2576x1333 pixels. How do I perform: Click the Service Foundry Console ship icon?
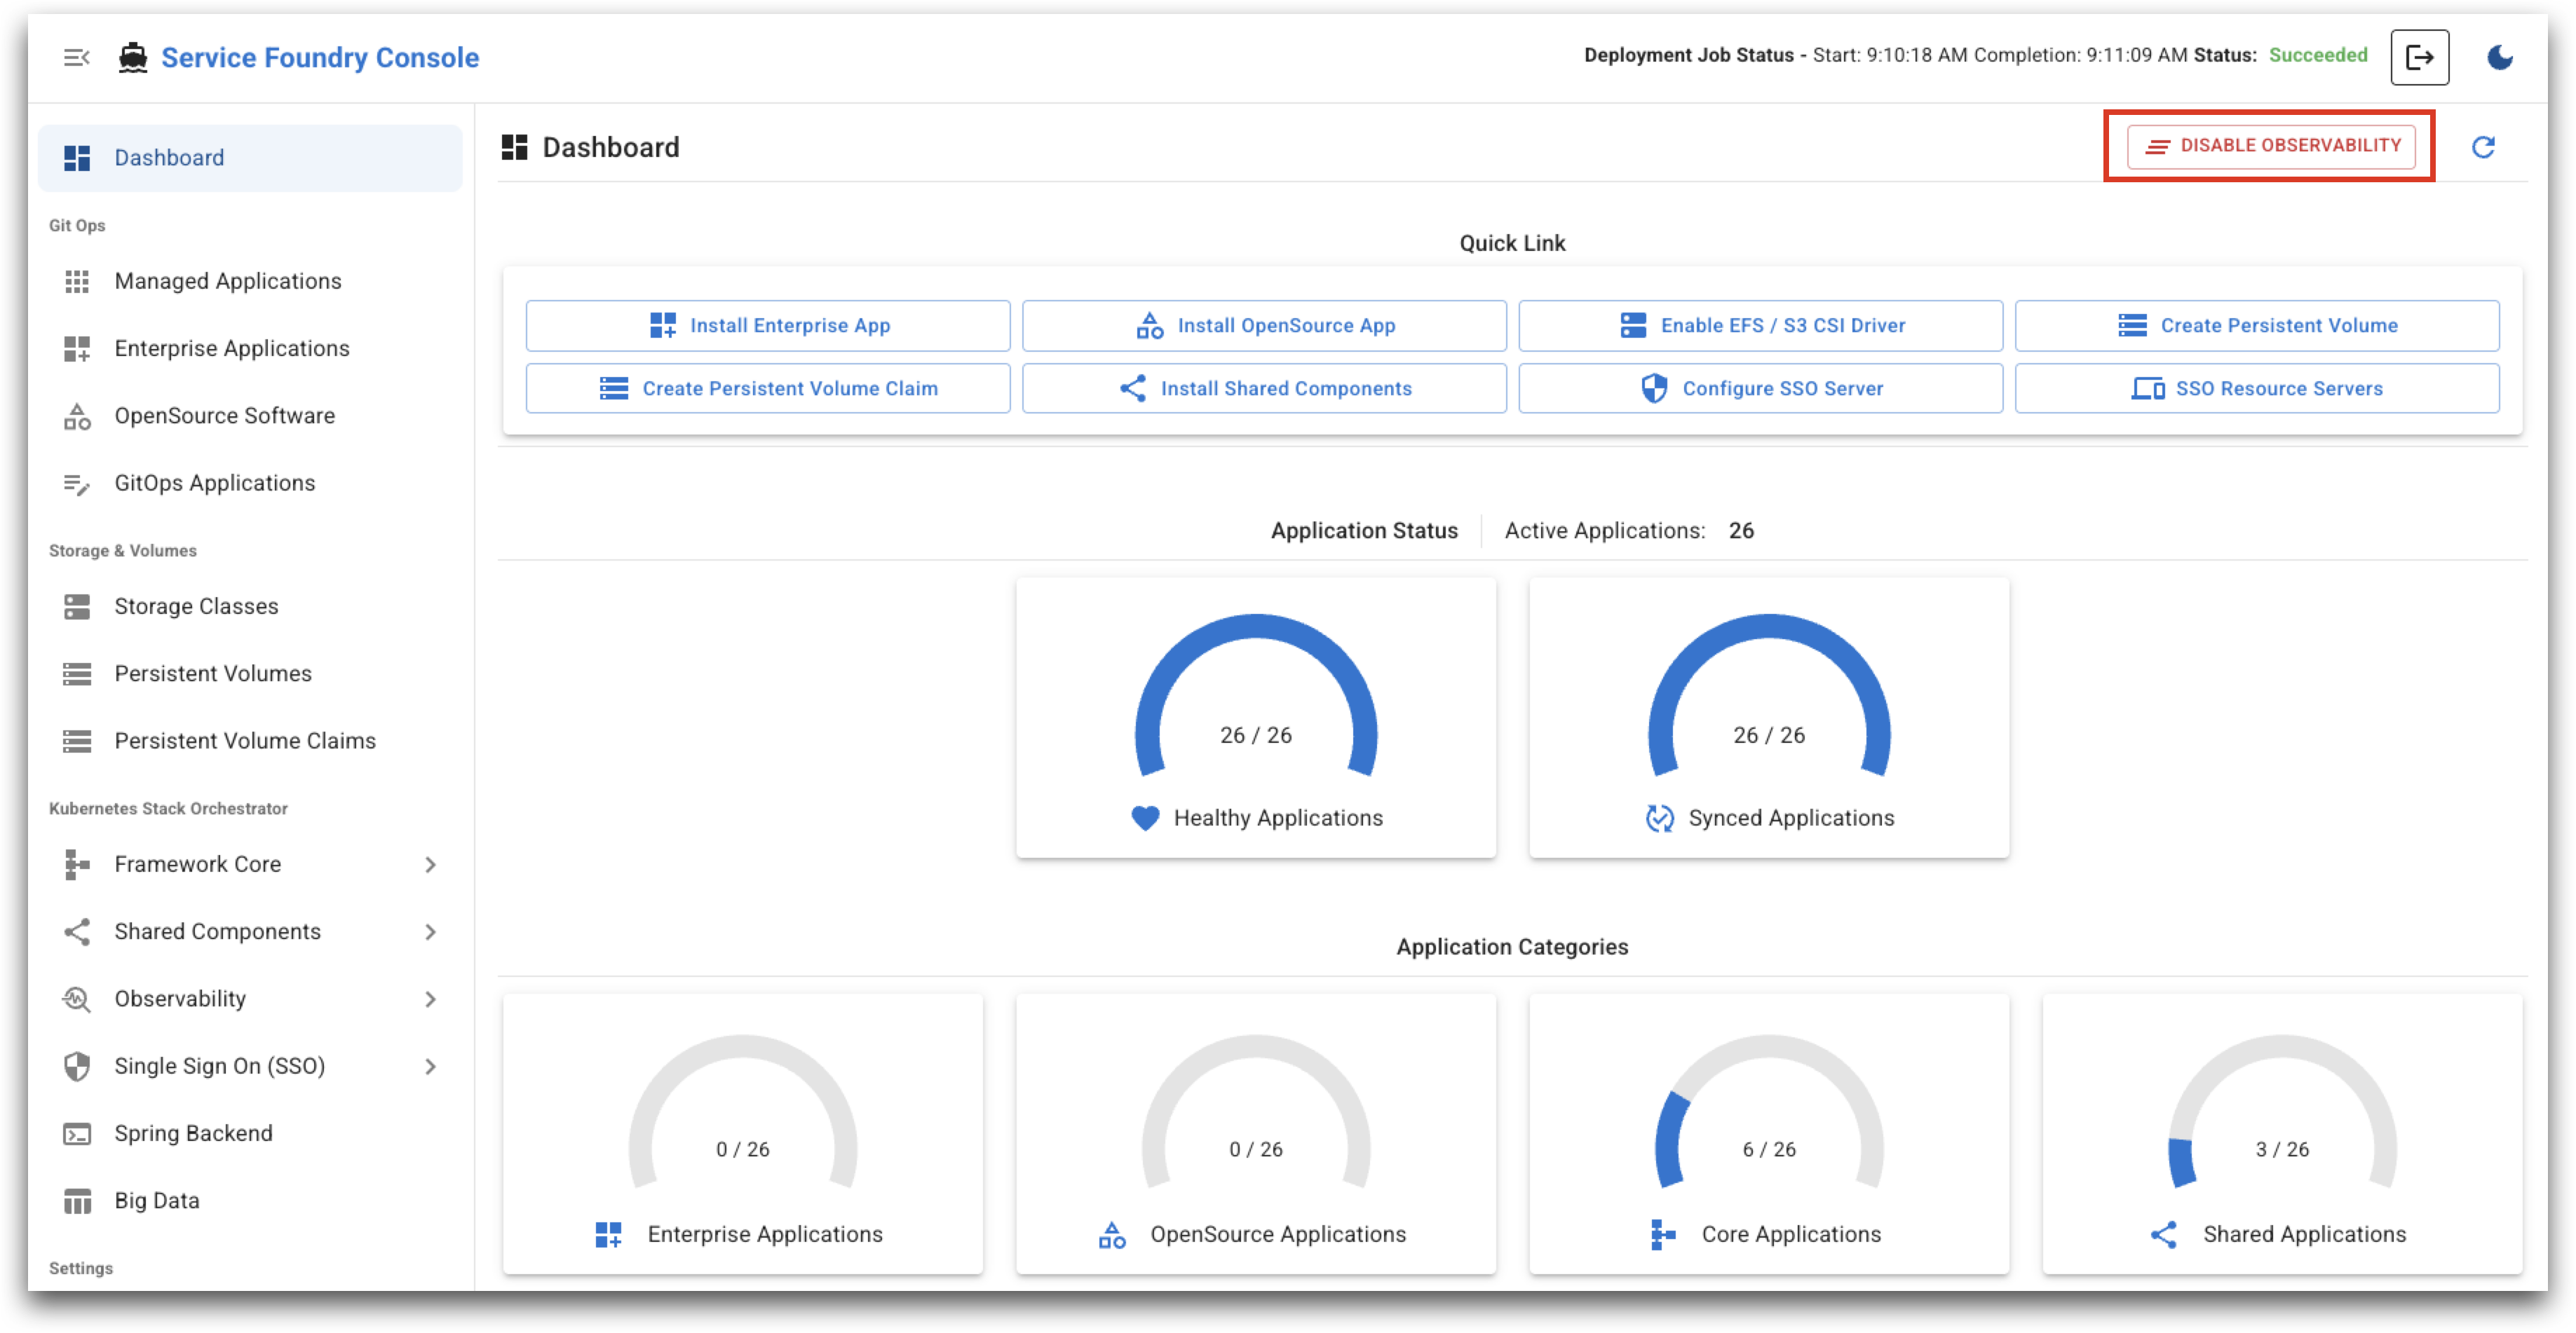(x=133, y=57)
